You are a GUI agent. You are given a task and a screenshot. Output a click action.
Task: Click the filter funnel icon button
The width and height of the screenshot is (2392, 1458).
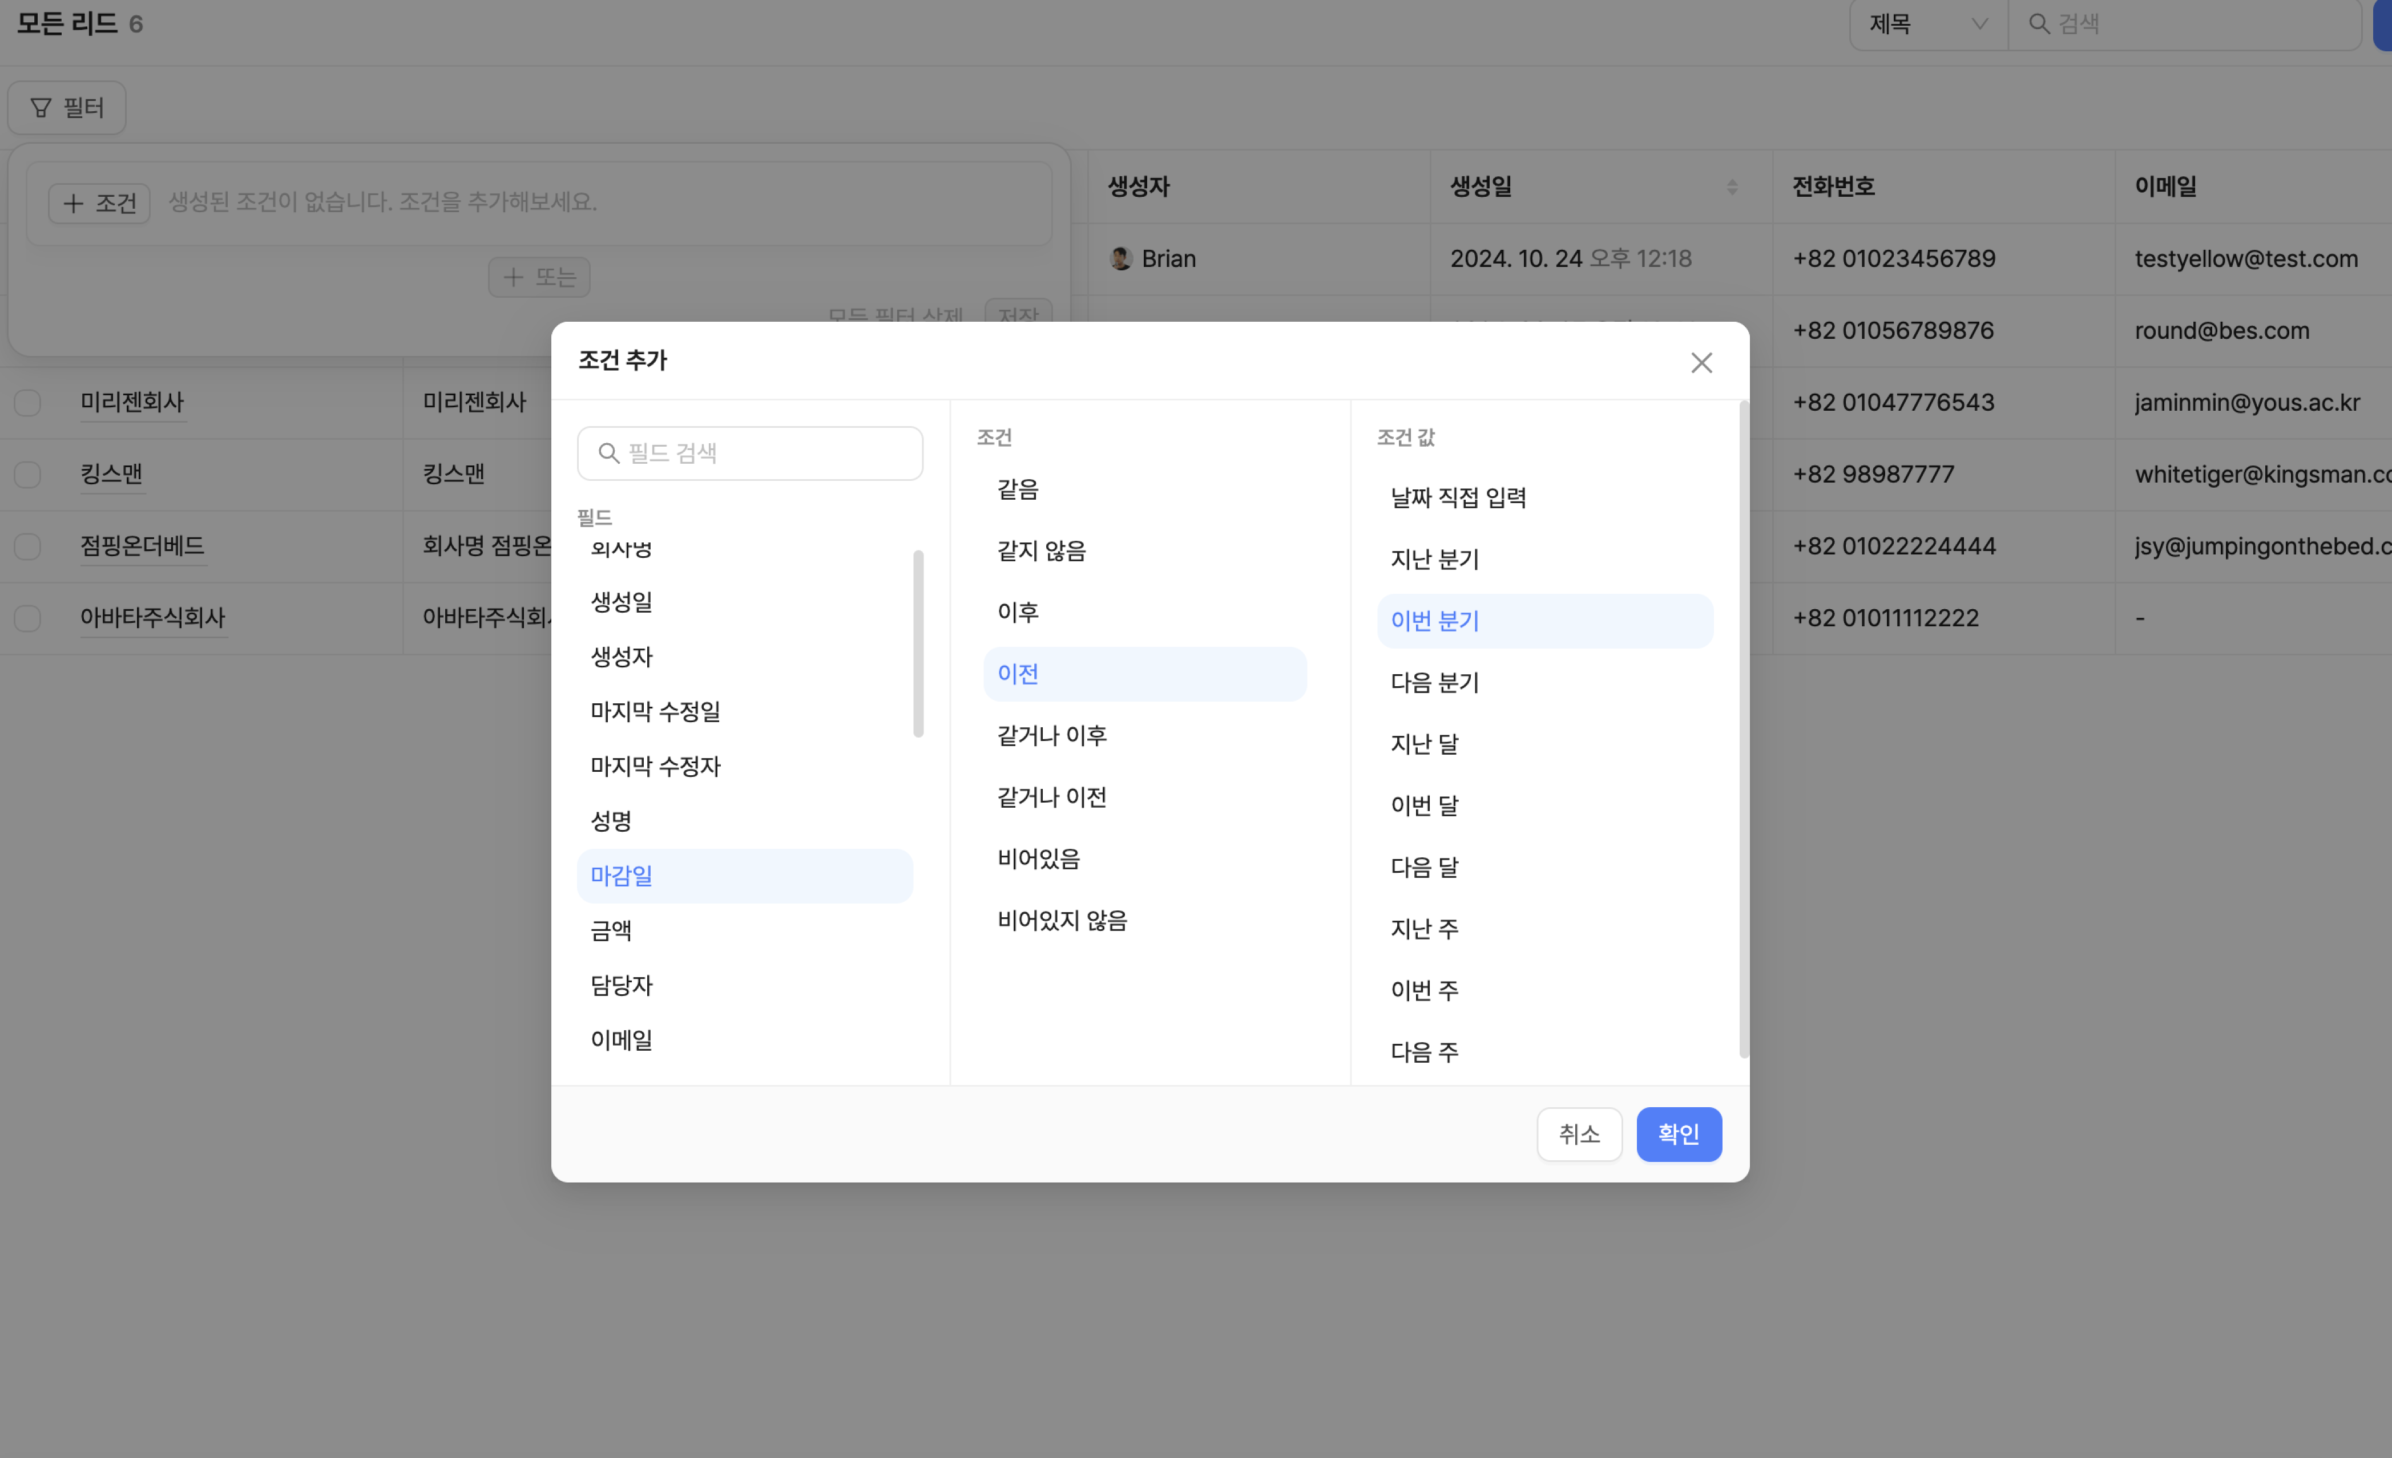66,108
